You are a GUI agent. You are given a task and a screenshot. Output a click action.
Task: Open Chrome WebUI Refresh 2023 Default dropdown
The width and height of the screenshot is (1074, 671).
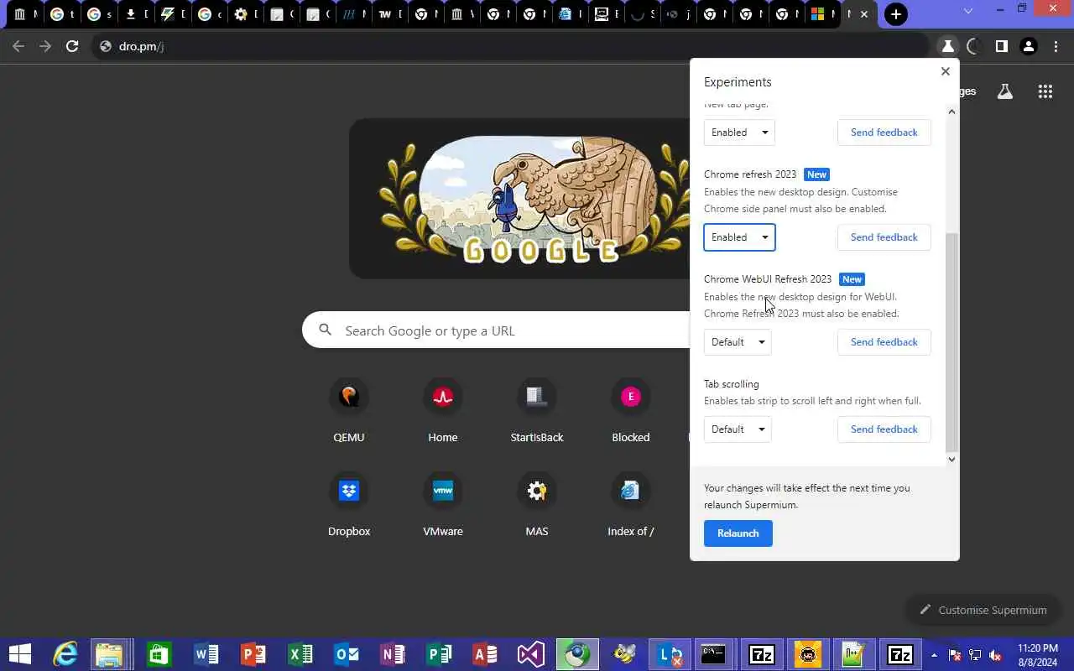(x=738, y=342)
